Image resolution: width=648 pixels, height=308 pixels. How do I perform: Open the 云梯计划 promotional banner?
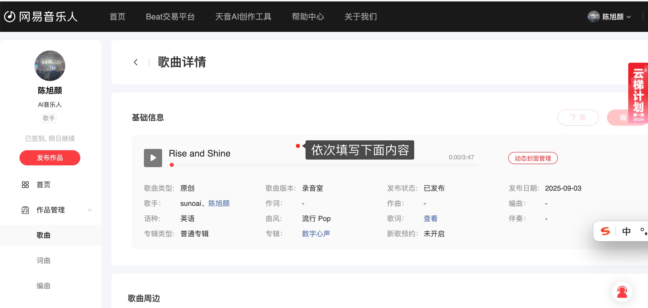(638, 93)
